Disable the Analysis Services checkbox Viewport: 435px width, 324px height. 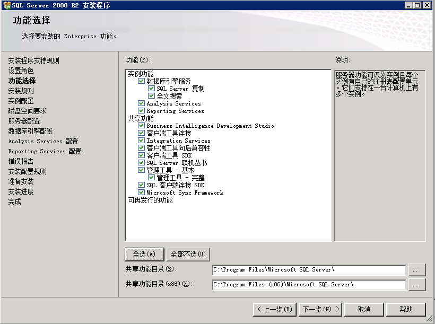(141, 104)
